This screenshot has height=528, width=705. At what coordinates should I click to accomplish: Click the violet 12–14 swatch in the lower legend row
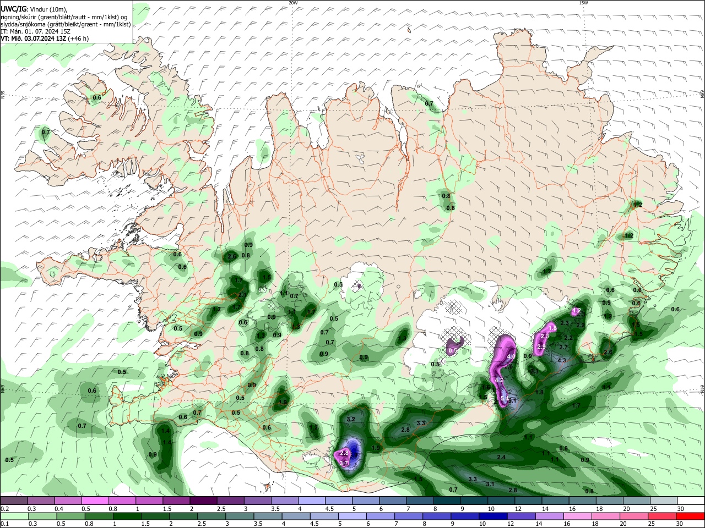pyautogui.click(x=522, y=516)
